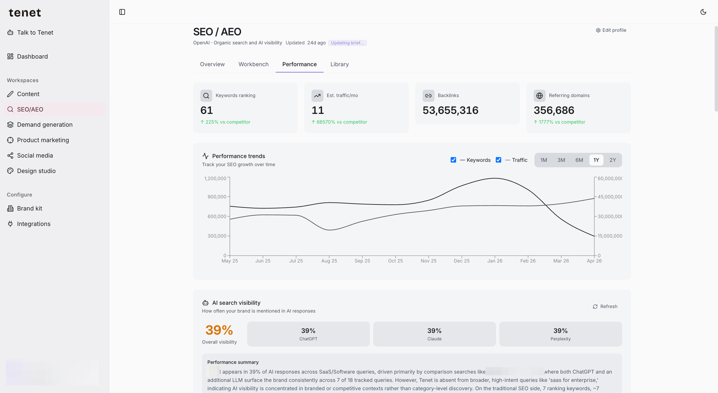The height and width of the screenshot is (393, 718).
Task: Click the Updating brief badge
Action: pyautogui.click(x=348, y=43)
